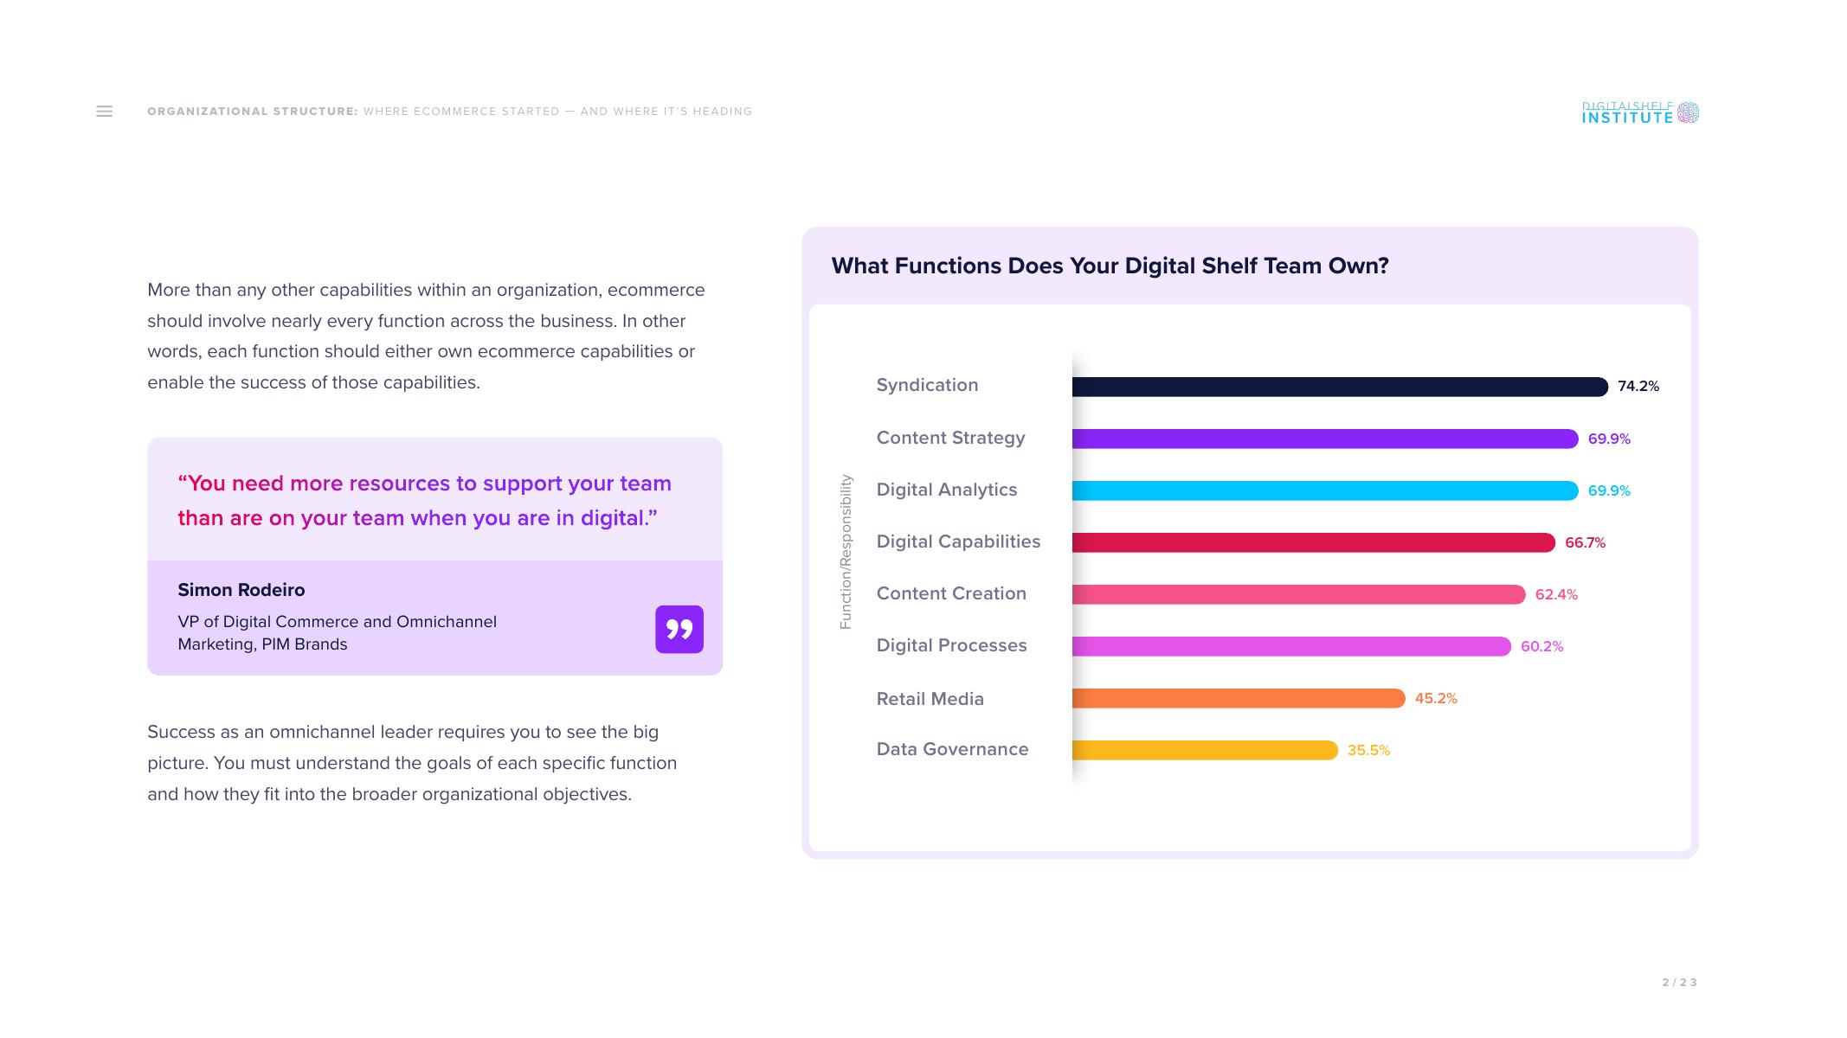Click the red Digital Capabilities bar
The image size is (1847, 1038).
1313,542
